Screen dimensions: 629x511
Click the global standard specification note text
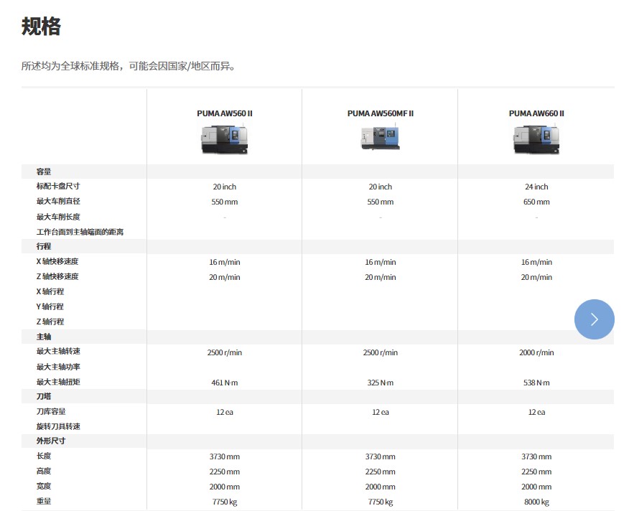[x=128, y=66]
